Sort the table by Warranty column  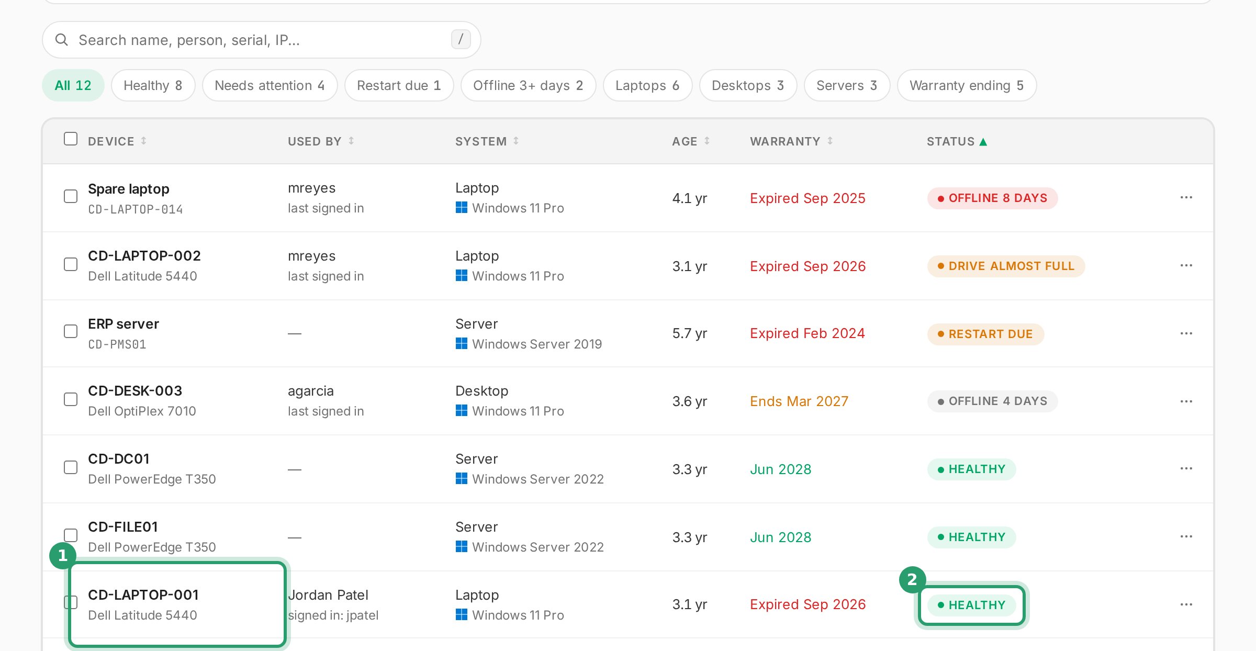(791, 141)
